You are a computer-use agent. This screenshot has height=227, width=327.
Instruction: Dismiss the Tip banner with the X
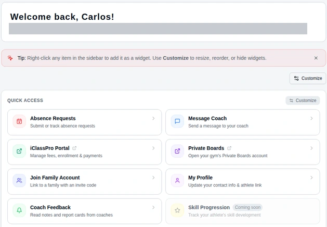pyautogui.click(x=316, y=58)
